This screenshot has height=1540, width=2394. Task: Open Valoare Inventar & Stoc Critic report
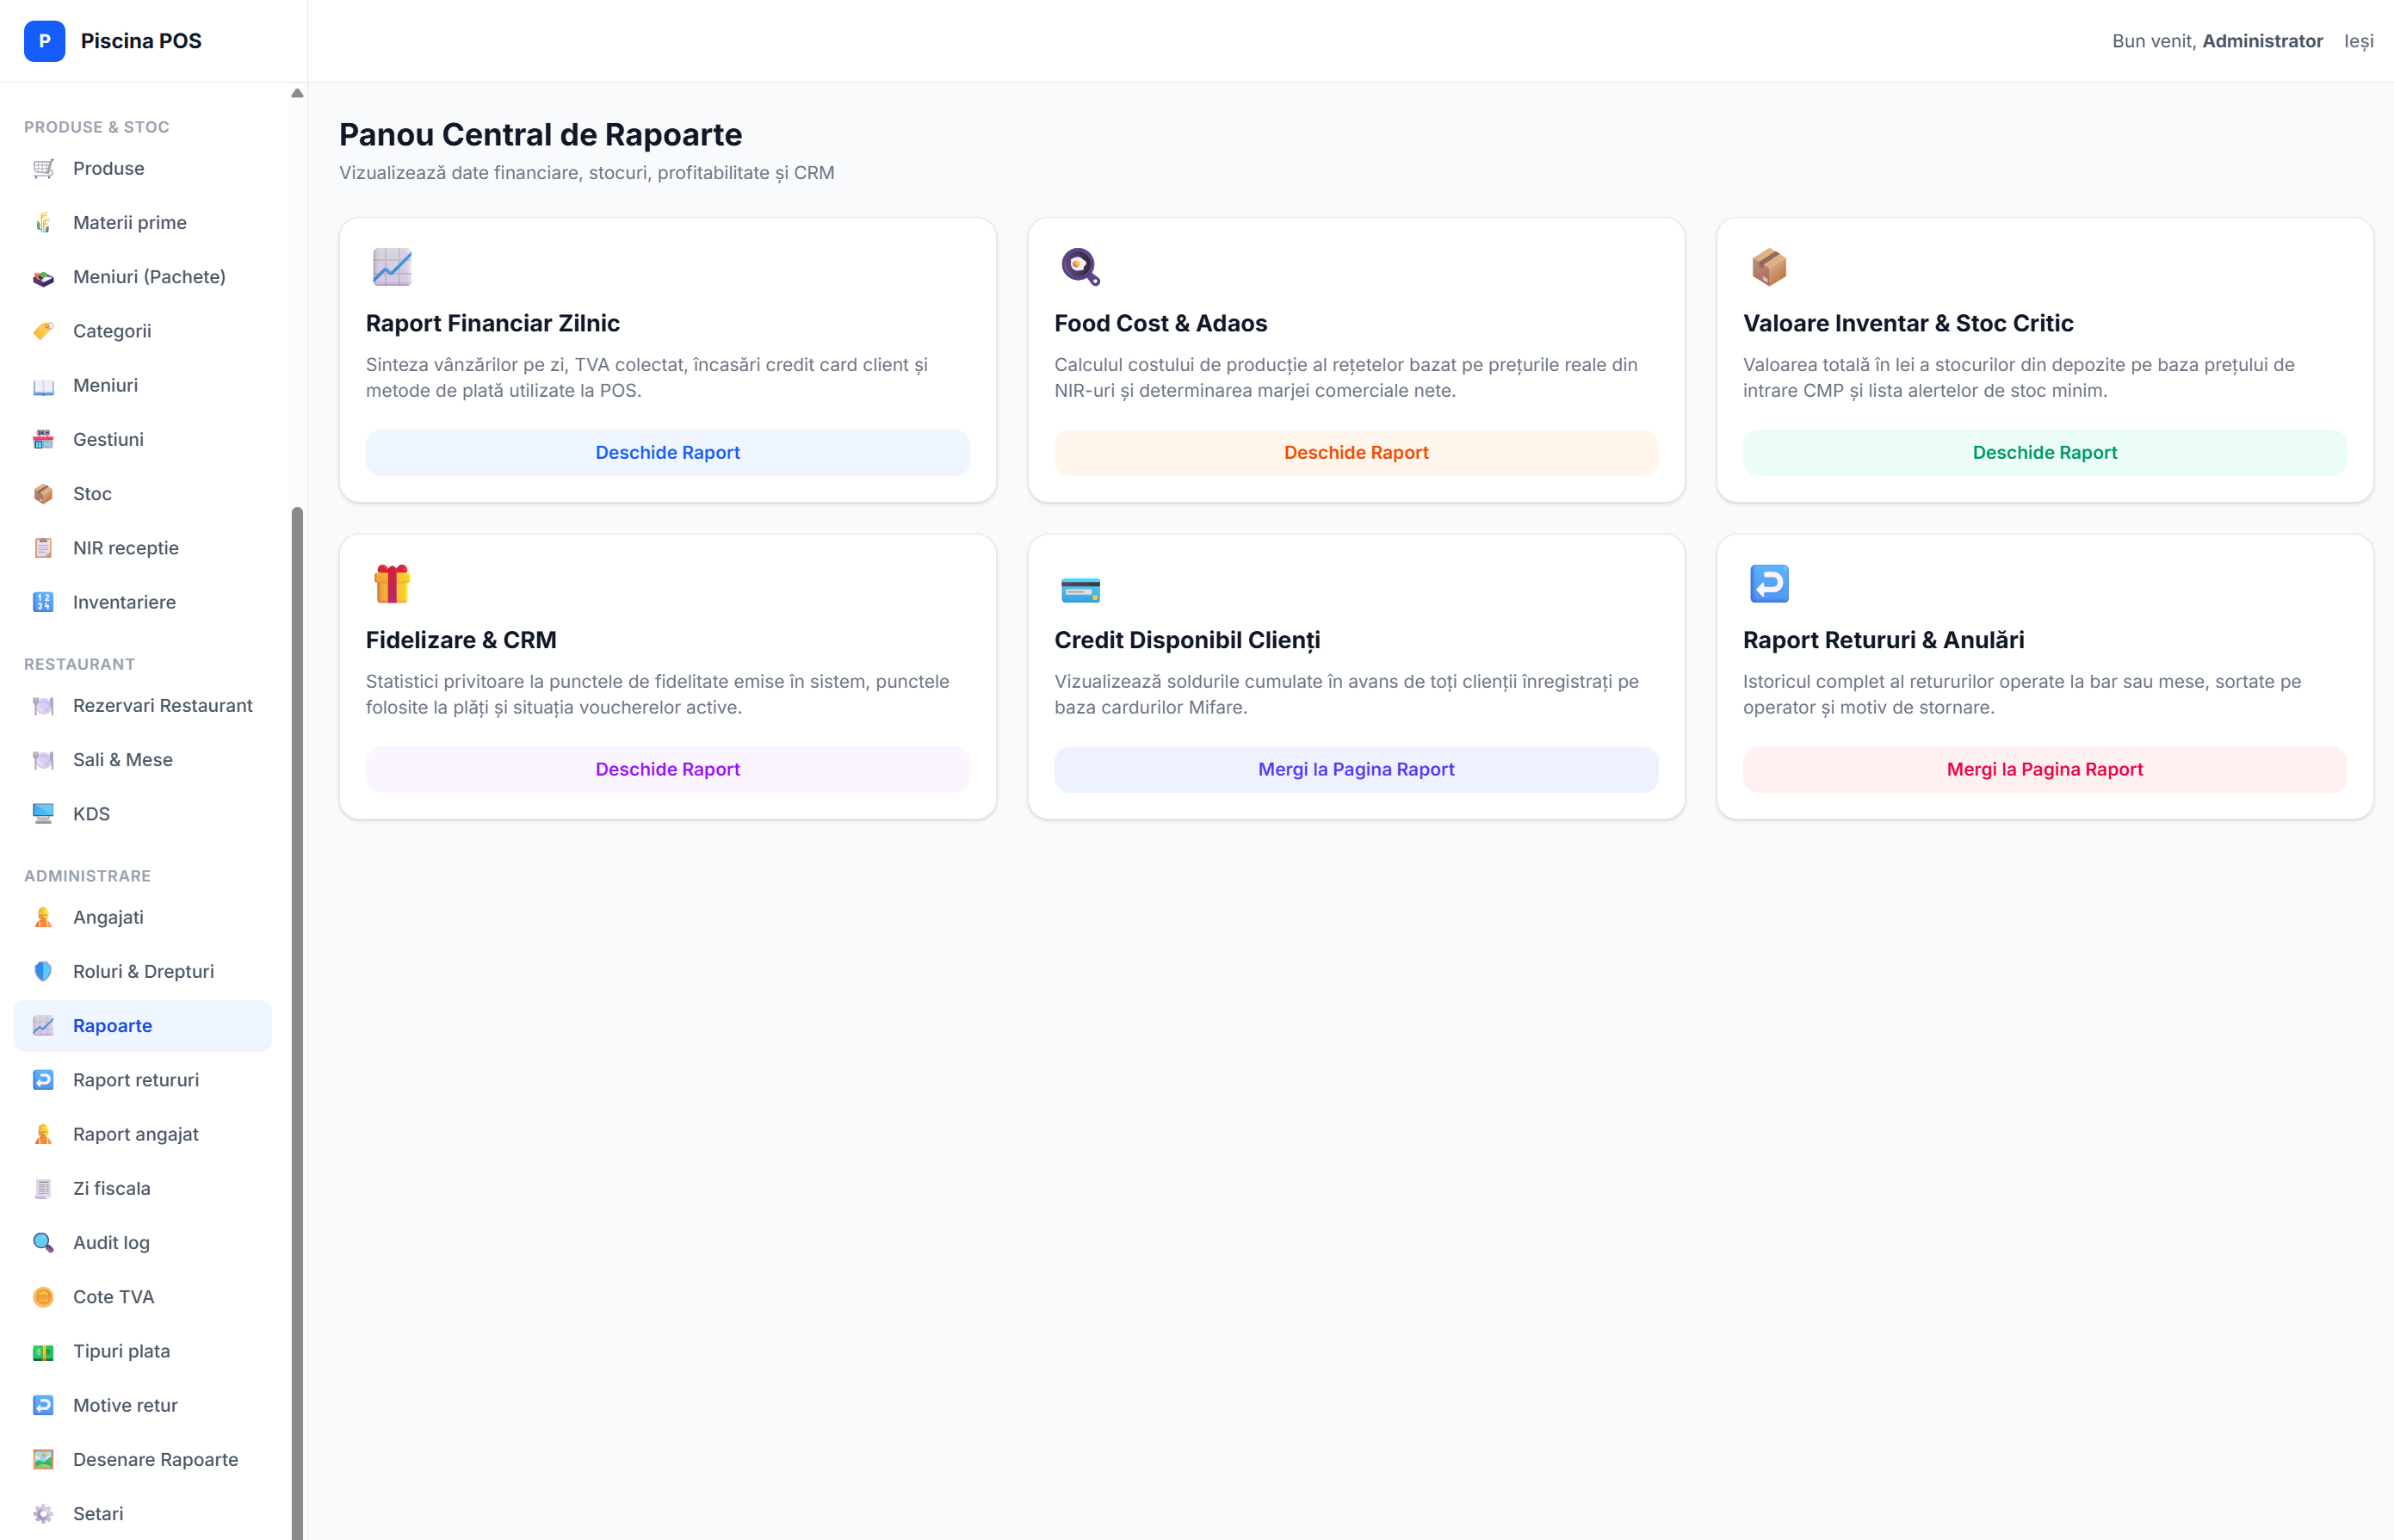(x=2044, y=452)
